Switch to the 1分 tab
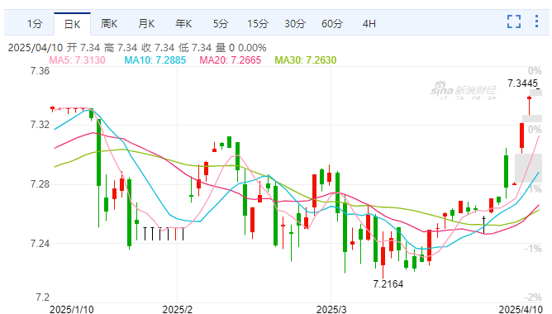552x314 pixels. click(x=35, y=24)
